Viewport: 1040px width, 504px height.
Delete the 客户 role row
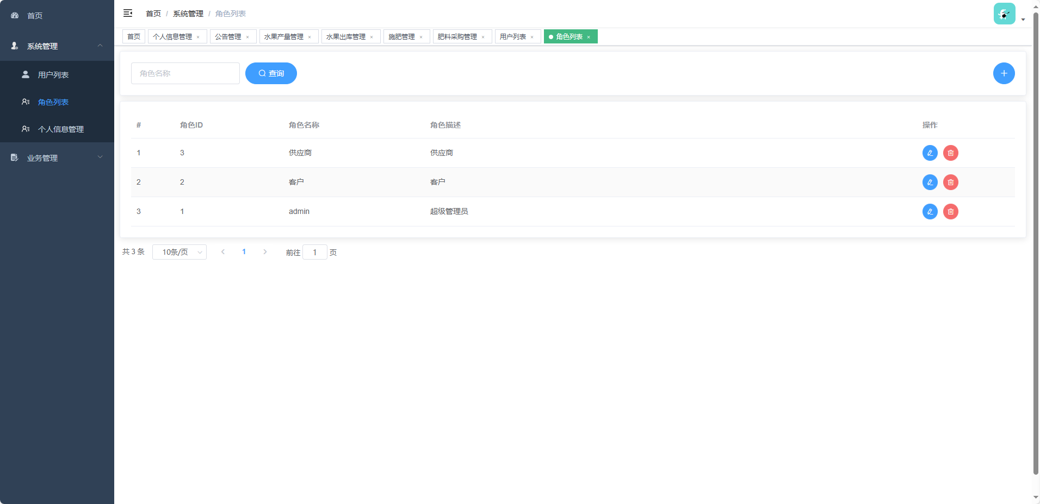point(950,182)
